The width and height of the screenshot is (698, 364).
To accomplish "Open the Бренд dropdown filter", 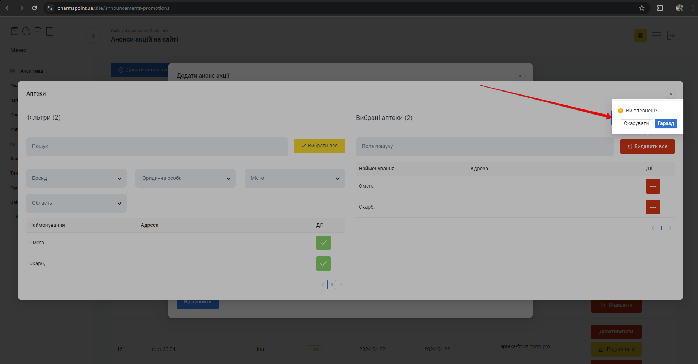I will pos(76,178).
